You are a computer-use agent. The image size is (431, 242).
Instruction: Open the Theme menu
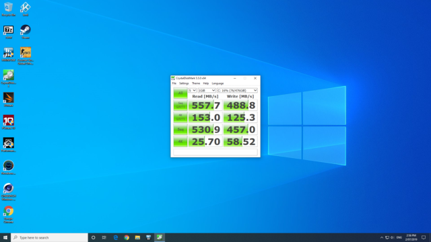pos(196,83)
